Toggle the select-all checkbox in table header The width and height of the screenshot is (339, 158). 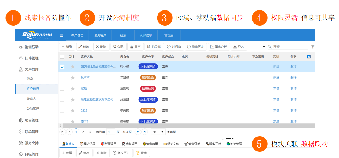(x=62, y=57)
